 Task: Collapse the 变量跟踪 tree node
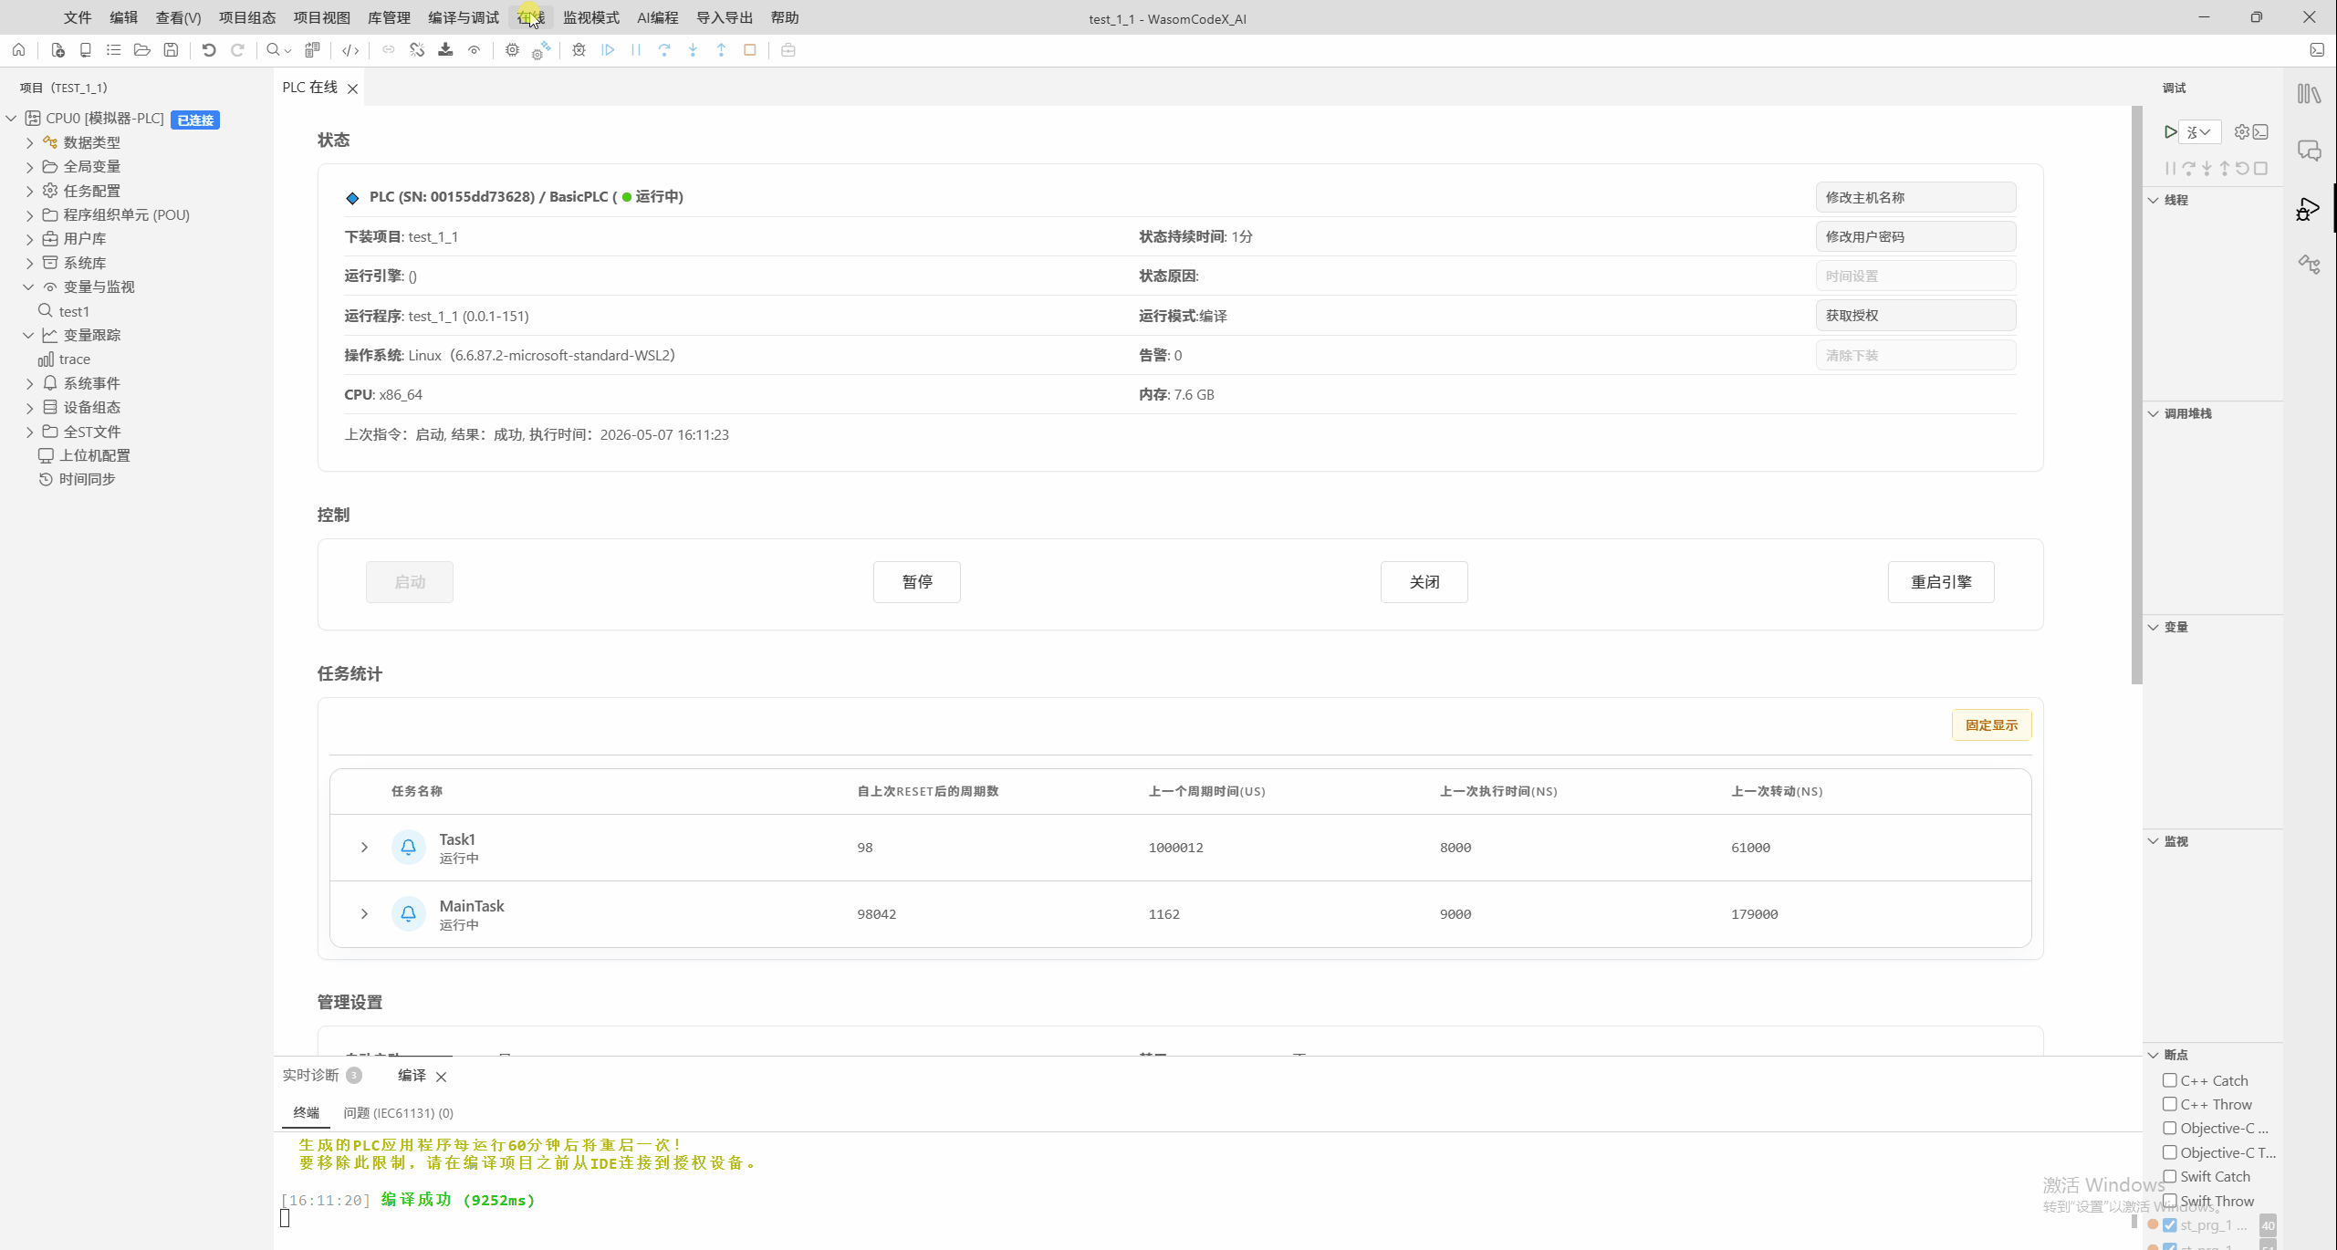(x=29, y=335)
